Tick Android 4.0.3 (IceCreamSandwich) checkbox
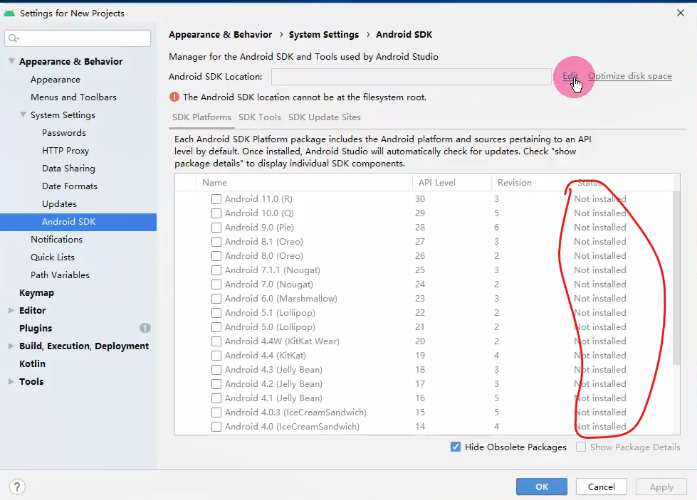697x500 pixels. pyautogui.click(x=216, y=412)
